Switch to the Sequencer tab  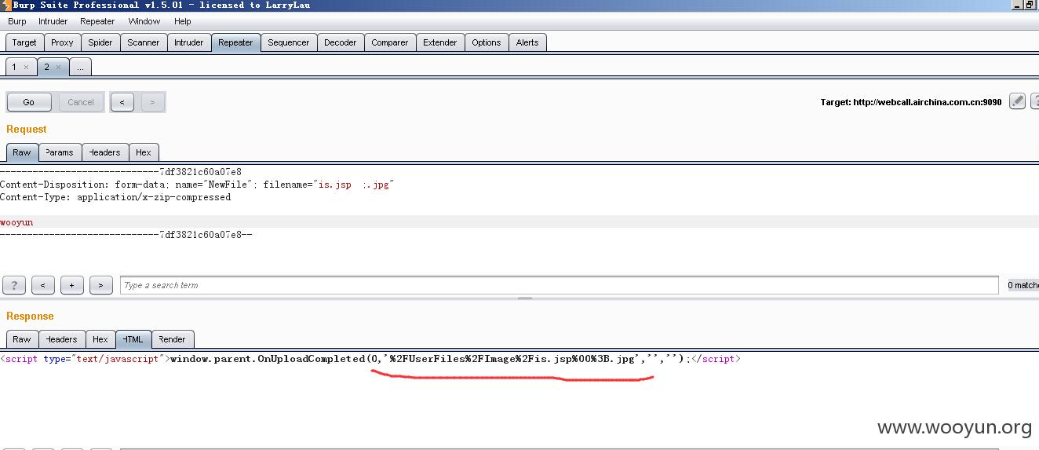tap(289, 42)
